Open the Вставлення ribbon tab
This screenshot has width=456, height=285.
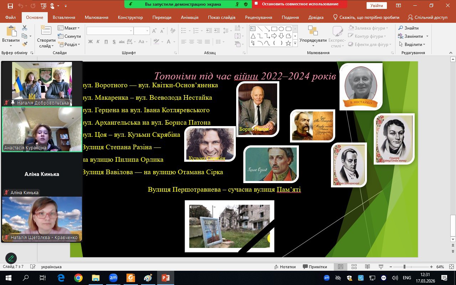[x=64, y=17]
